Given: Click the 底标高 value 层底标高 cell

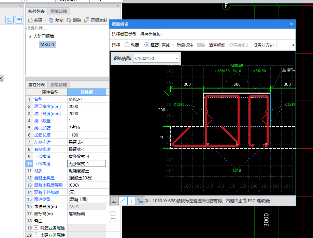Looking at the screenshot, I should (87, 214).
